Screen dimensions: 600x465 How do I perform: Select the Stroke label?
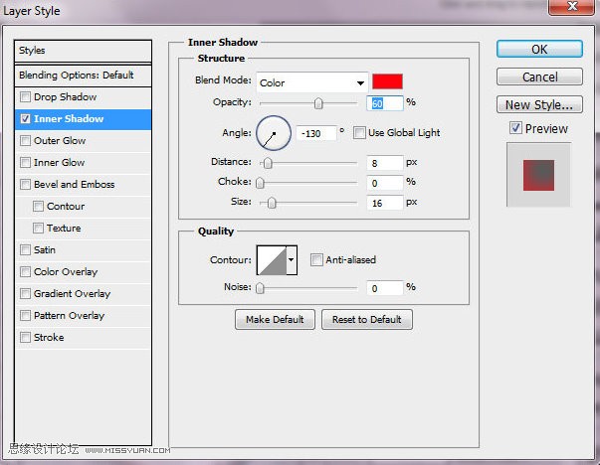coord(49,337)
